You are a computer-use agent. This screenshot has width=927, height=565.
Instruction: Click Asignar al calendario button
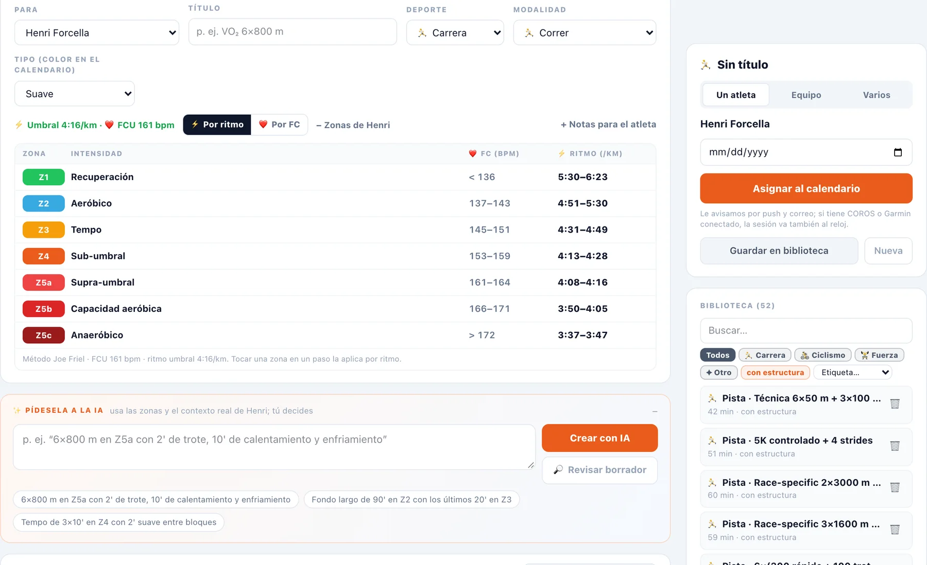(x=806, y=188)
